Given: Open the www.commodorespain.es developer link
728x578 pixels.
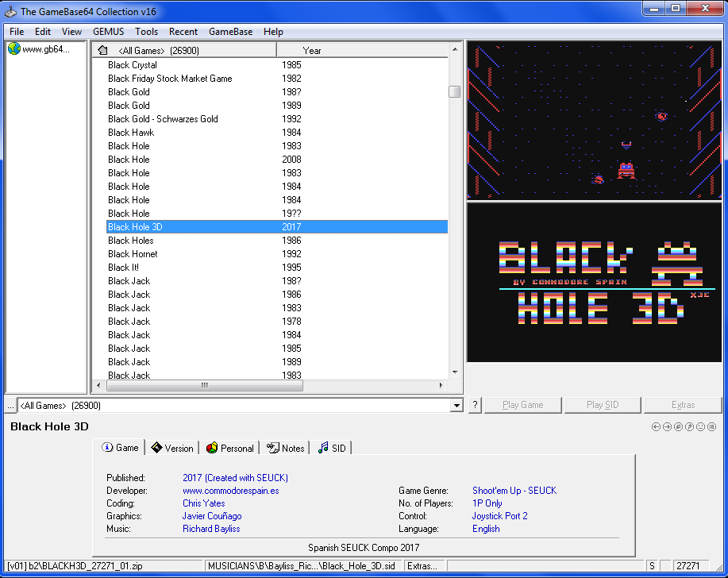Looking at the screenshot, I should click(x=231, y=490).
